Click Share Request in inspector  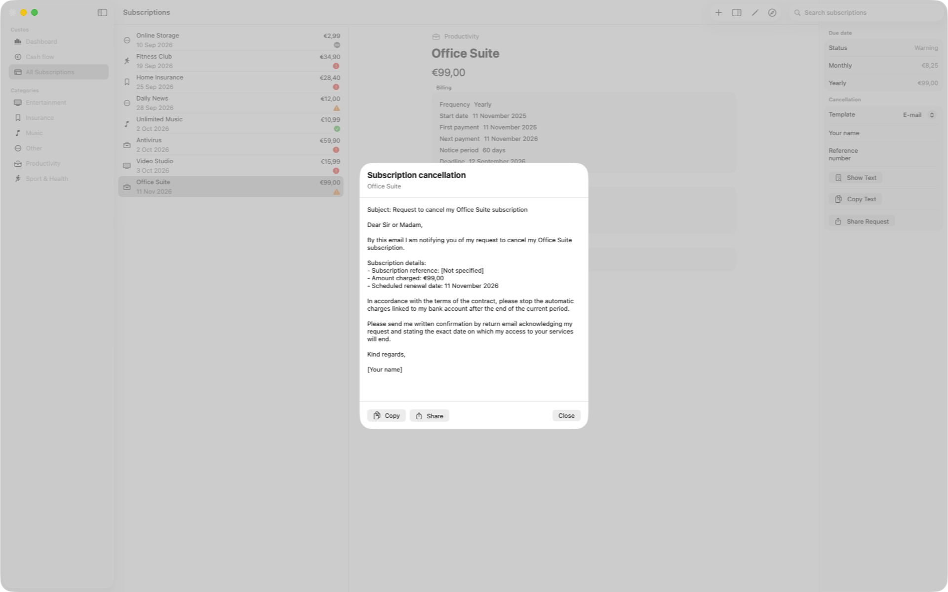(x=862, y=222)
